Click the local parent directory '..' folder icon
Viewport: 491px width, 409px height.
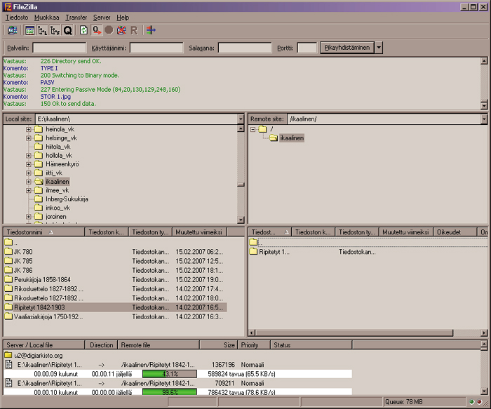click(8, 242)
